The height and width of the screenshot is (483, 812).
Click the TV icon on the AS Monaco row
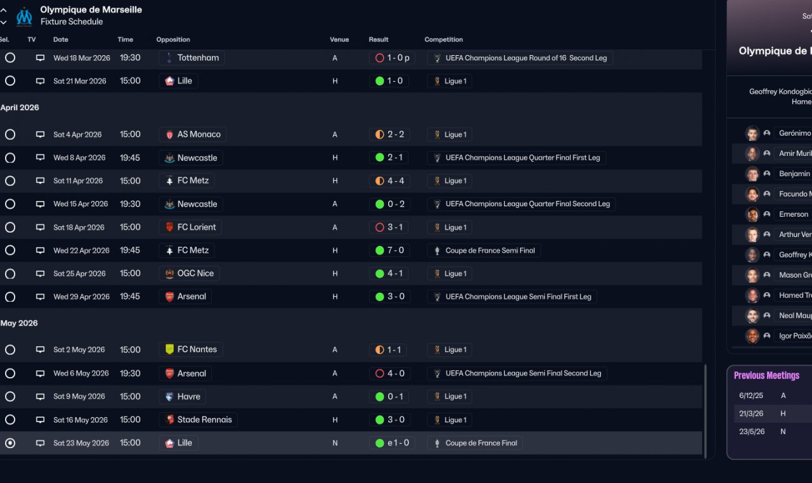[x=40, y=134]
